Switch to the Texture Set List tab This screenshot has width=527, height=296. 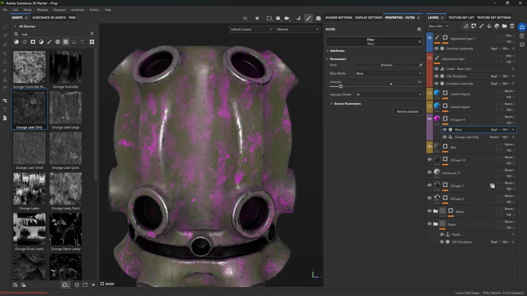point(461,18)
